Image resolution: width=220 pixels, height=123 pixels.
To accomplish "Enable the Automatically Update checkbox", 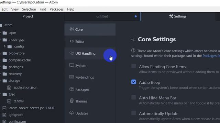I will [134, 113].
